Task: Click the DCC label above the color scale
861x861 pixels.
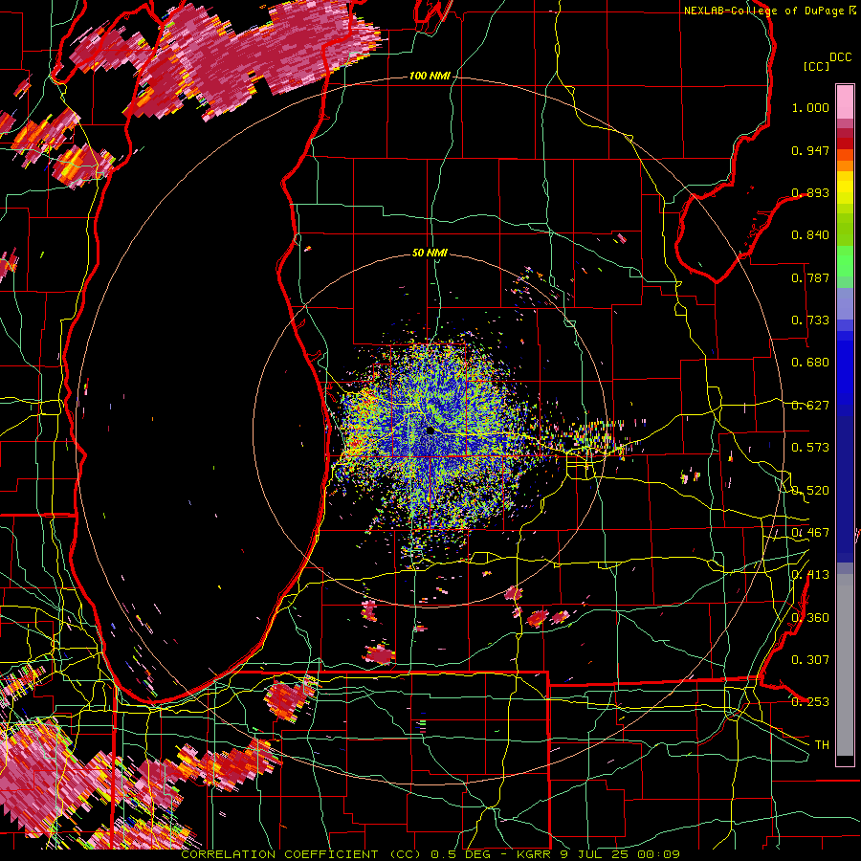Action: coord(840,57)
